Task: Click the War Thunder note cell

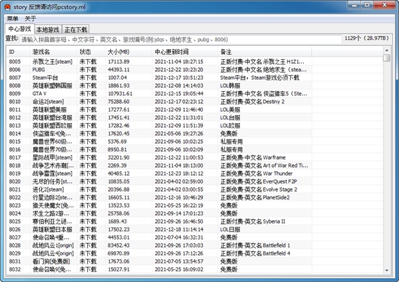Action: [256, 174]
